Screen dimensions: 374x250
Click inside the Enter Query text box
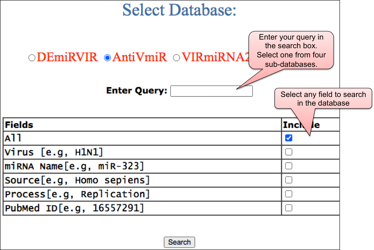click(211, 91)
